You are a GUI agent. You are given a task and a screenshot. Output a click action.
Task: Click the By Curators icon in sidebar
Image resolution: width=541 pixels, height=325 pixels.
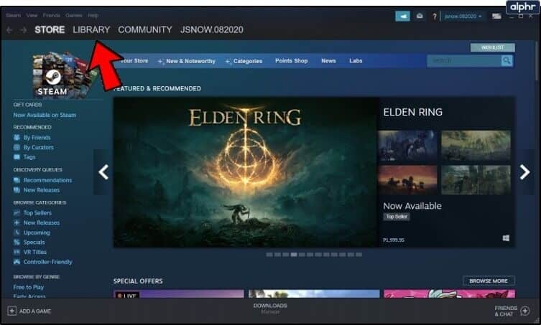pyautogui.click(x=17, y=147)
